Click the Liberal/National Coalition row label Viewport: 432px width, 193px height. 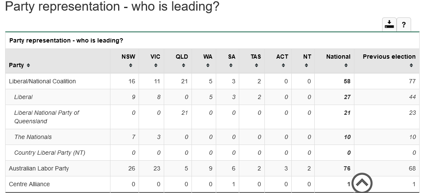(42, 81)
